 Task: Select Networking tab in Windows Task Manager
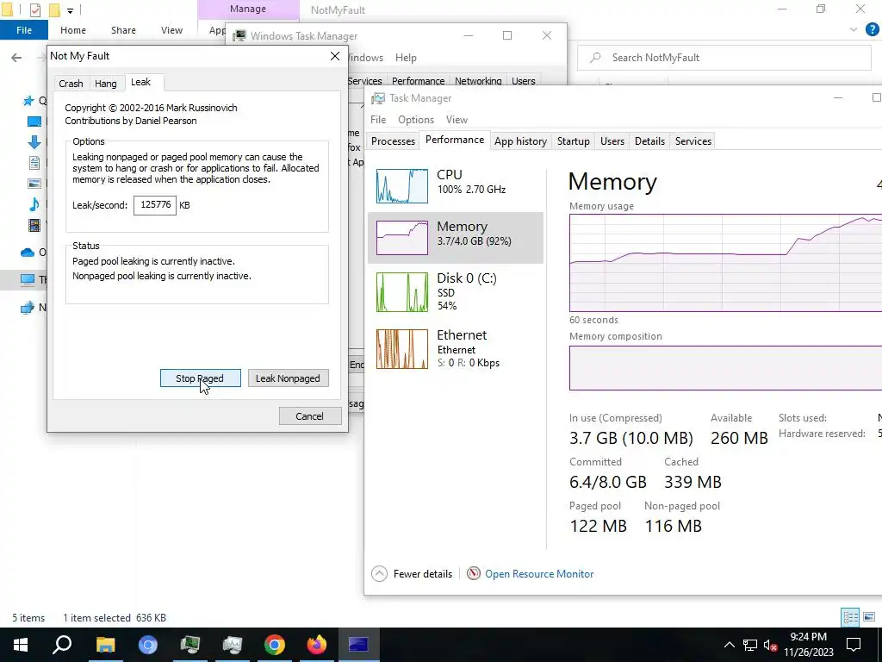(478, 81)
